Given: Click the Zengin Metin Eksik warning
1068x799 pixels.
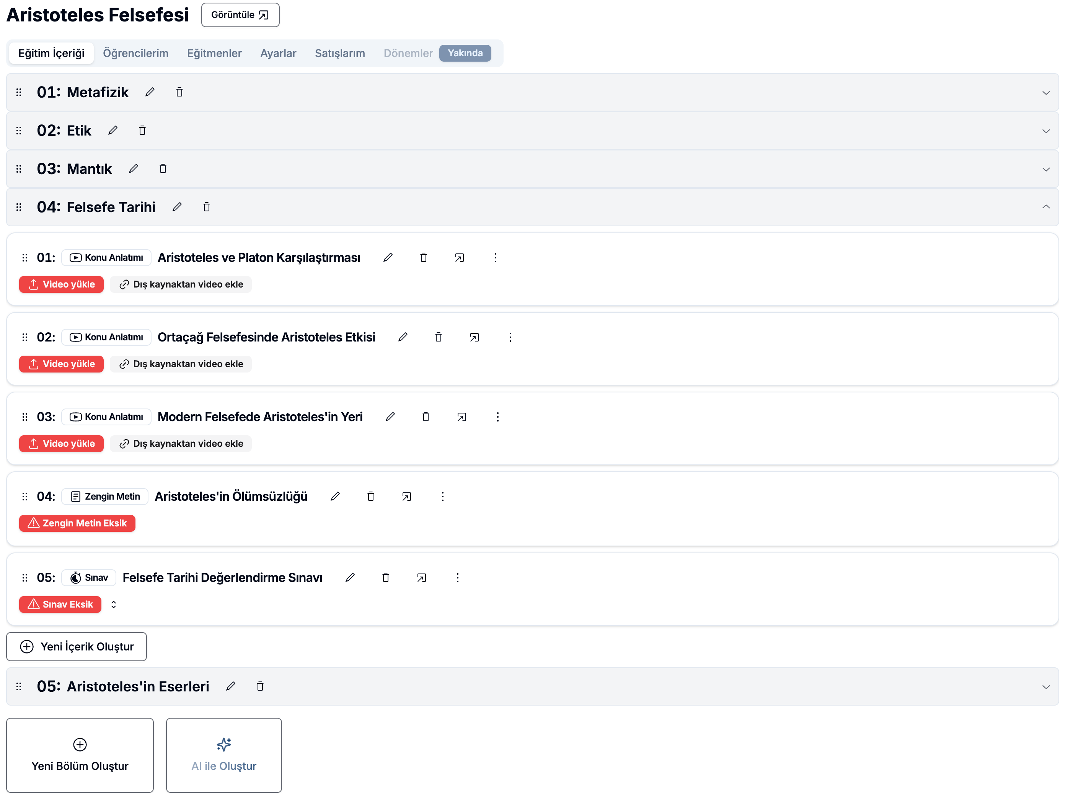Looking at the screenshot, I should (x=77, y=524).
